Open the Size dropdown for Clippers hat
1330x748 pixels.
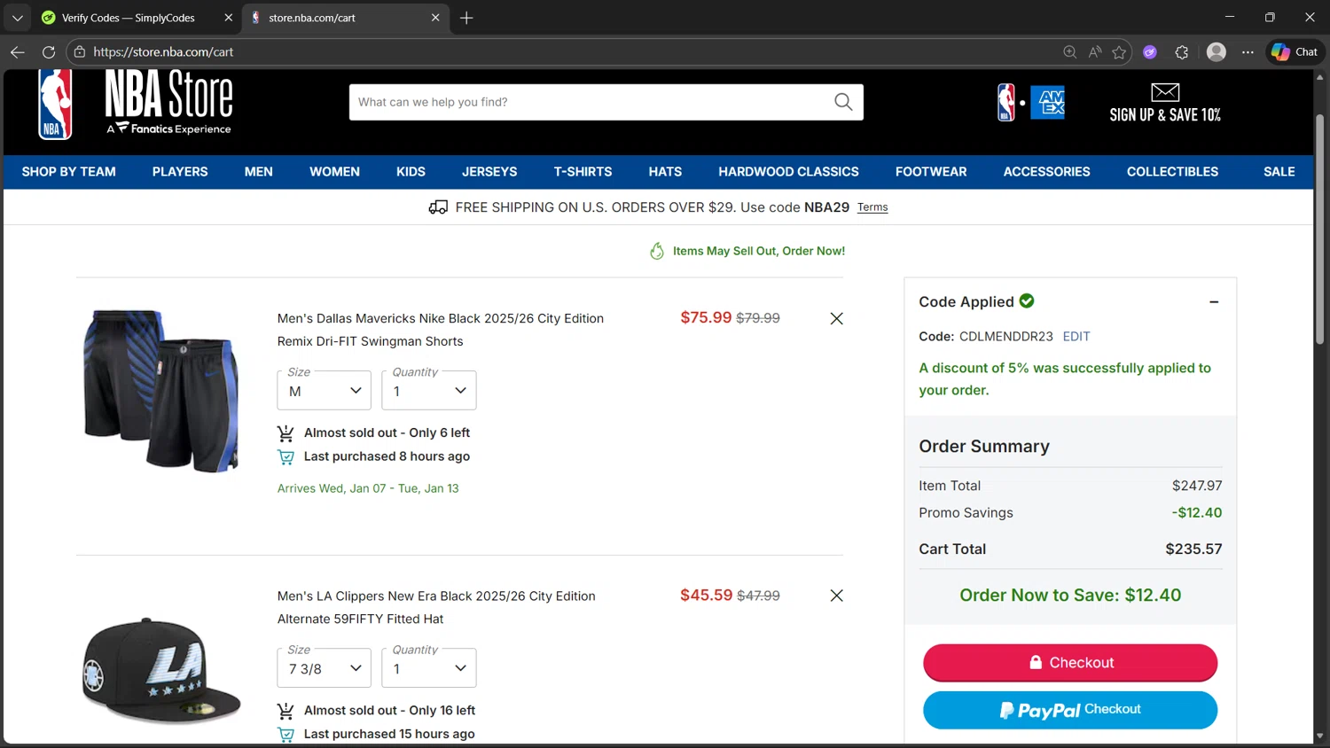click(x=324, y=668)
